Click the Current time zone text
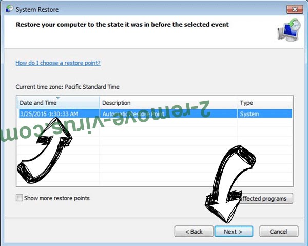Image resolution: width=308 pixels, height=246 pixels. point(67,87)
